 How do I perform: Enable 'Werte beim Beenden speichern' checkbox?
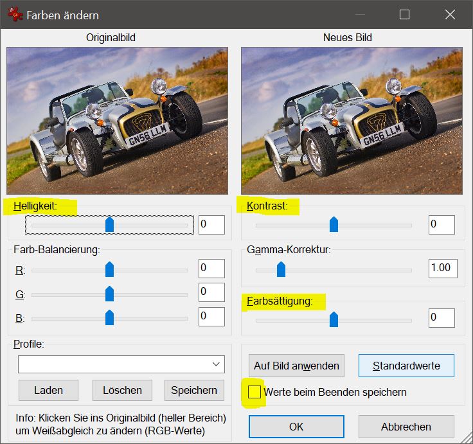255,391
